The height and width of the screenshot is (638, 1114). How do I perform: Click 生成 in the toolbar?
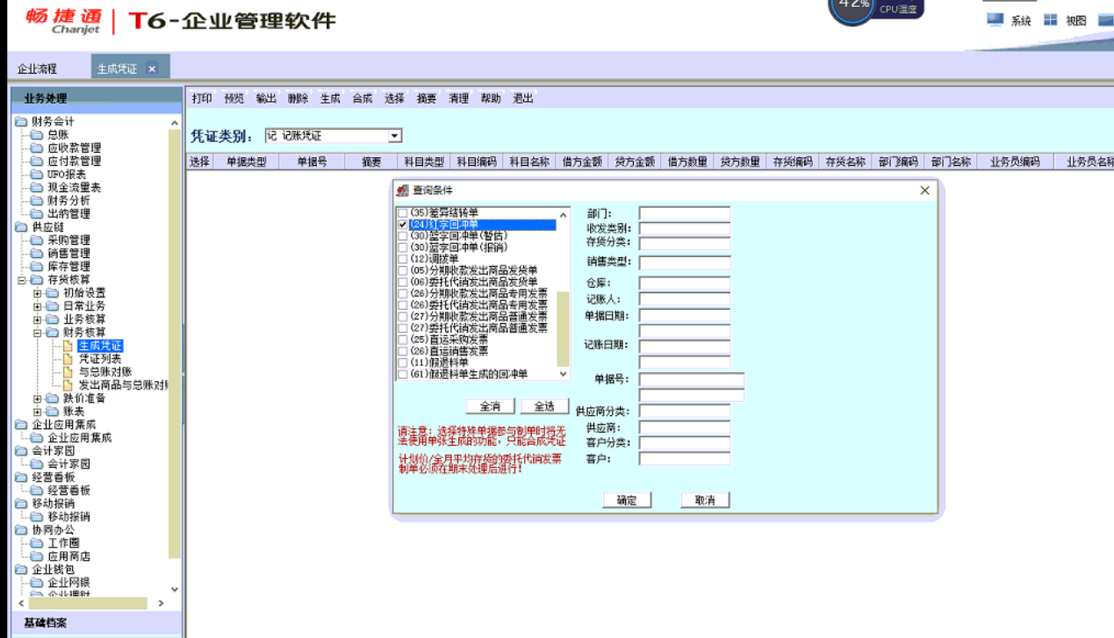coord(330,98)
